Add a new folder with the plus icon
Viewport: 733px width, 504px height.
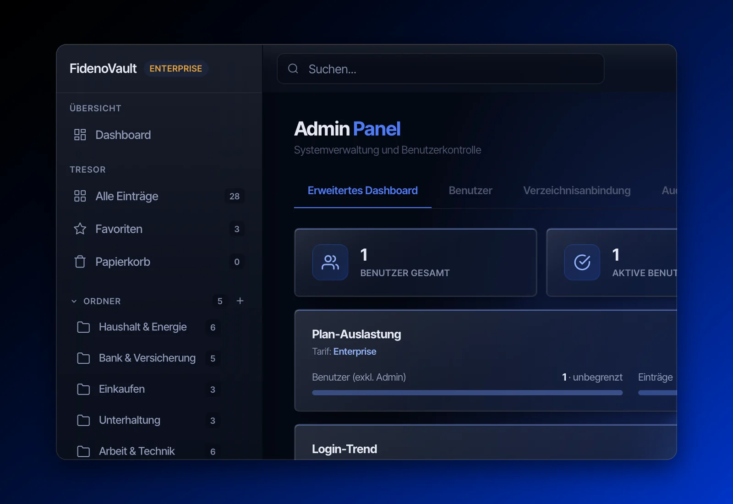click(x=240, y=301)
